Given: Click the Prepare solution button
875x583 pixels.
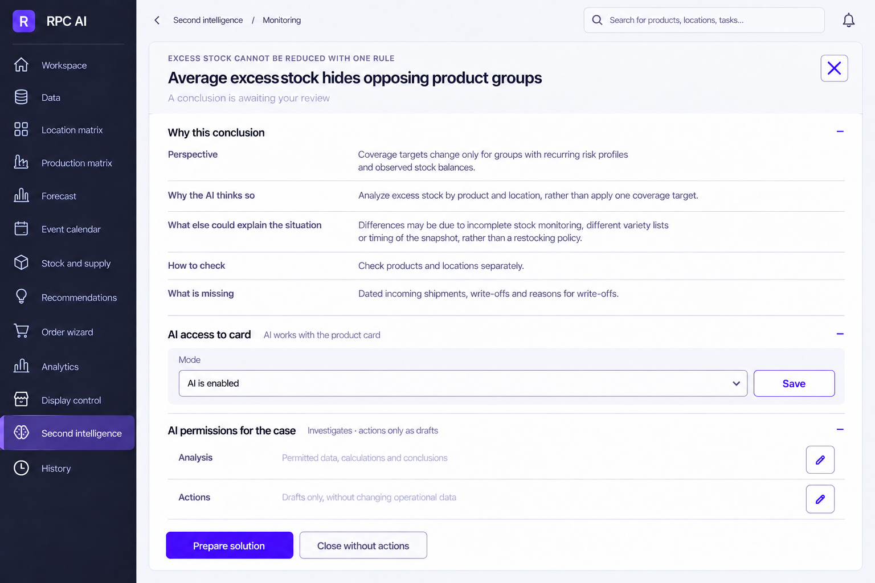Looking at the screenshot, I should 230,545.
